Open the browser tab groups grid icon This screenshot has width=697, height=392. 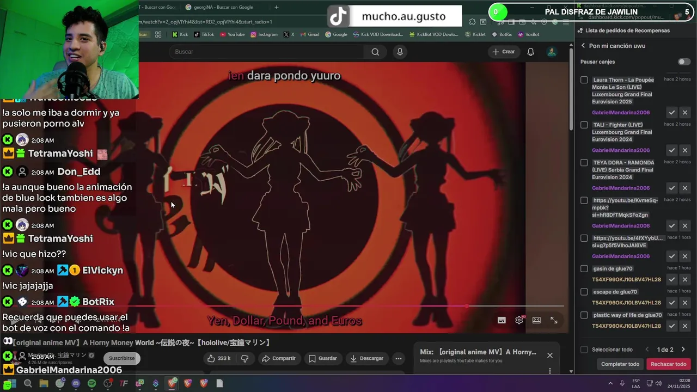tap(158, 34)
